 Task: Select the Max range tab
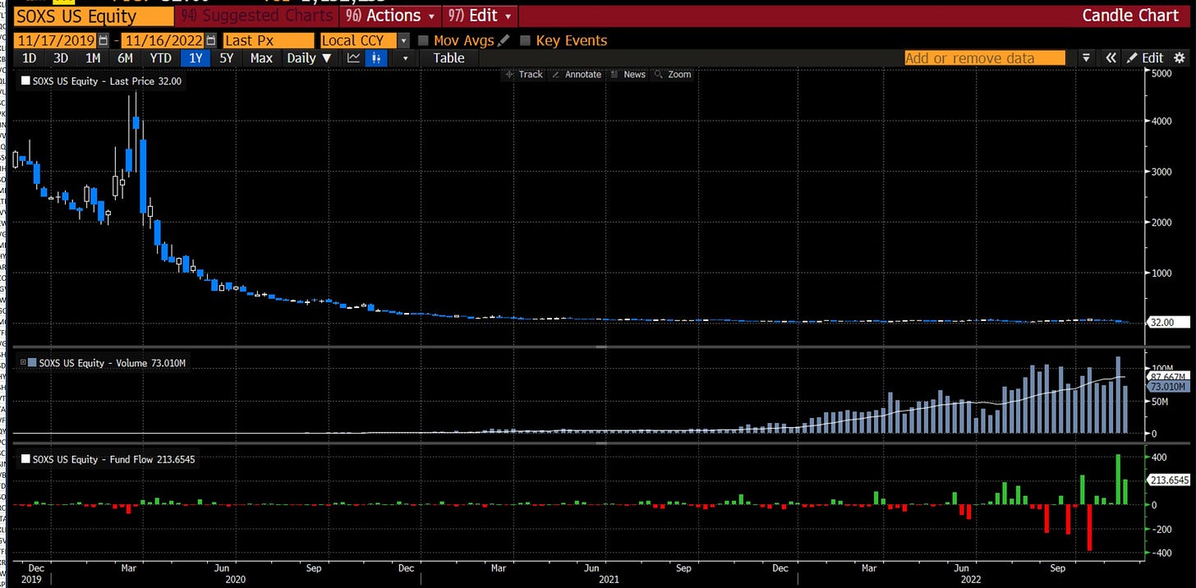[261, 57]
